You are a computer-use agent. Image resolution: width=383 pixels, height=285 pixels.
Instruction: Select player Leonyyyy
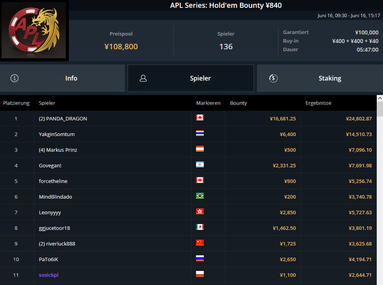click(x=50, y=213)
